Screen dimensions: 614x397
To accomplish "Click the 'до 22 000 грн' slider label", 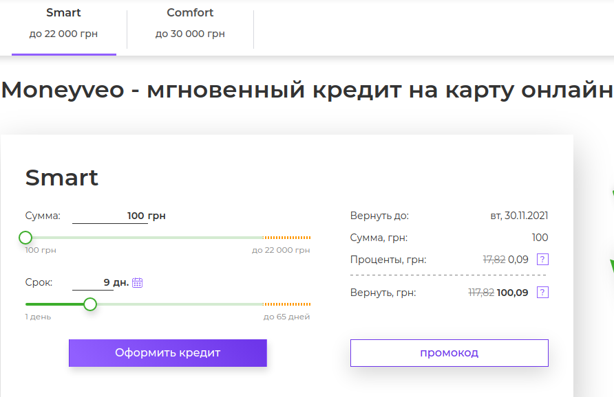I will click(x=281, y=250).
